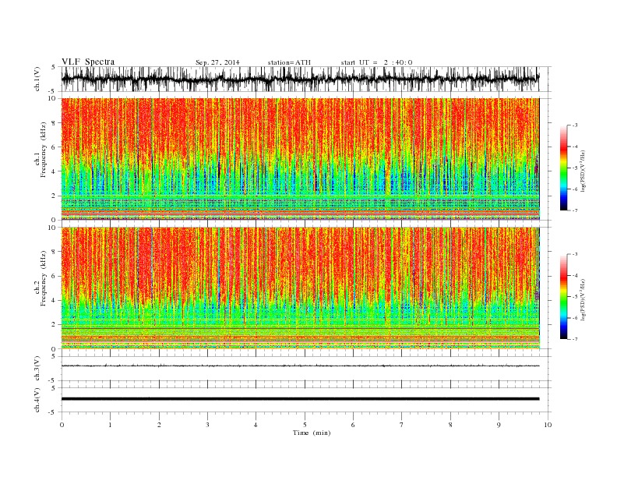Viewport: 617px width, 477px height.
Task: Click the color scale bar beside ch.1 spectrogram
Action: tap(563, 168)
